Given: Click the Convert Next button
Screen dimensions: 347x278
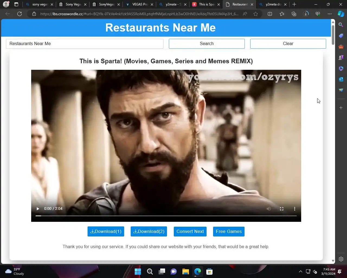Looking at the screenshot, I should pos(190,232).
